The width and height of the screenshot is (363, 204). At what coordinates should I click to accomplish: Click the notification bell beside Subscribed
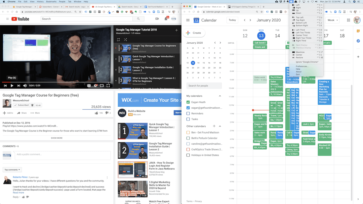click(32, 105)
